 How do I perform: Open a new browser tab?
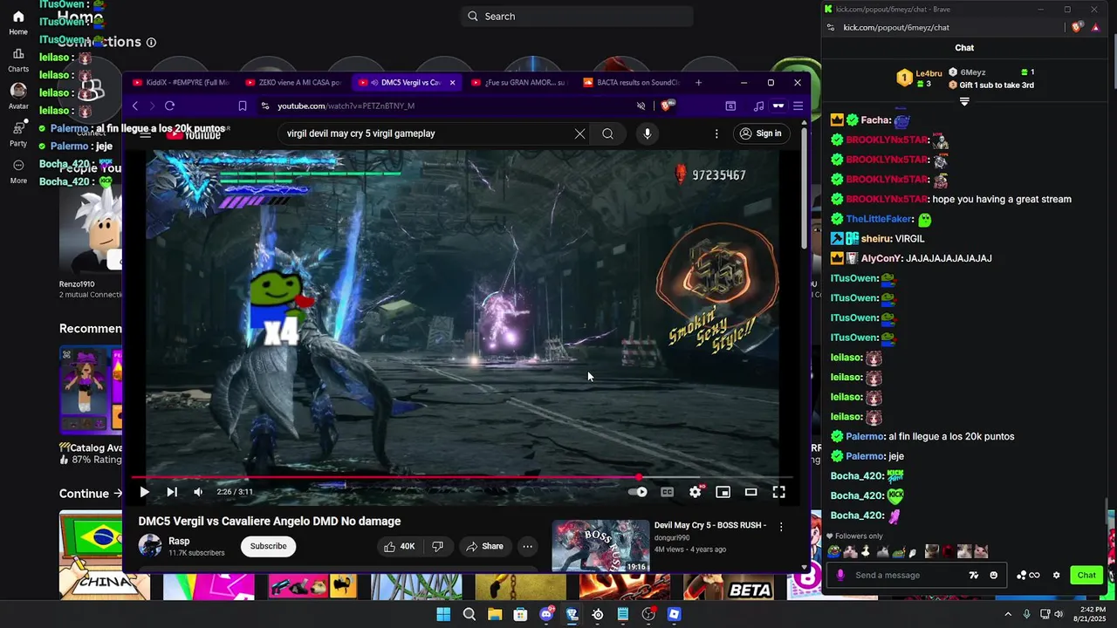tap(698, 83)
